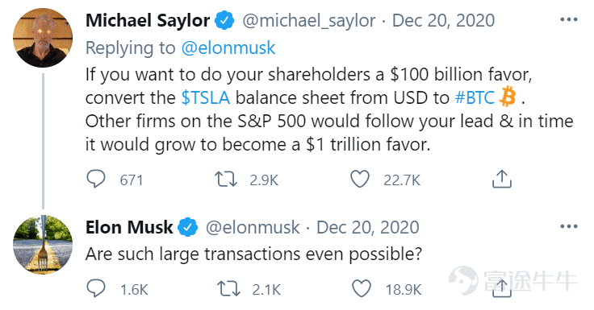The image size is (594, 310).
Task: Open the @michael_saylor handle
Action: point(309,20)
